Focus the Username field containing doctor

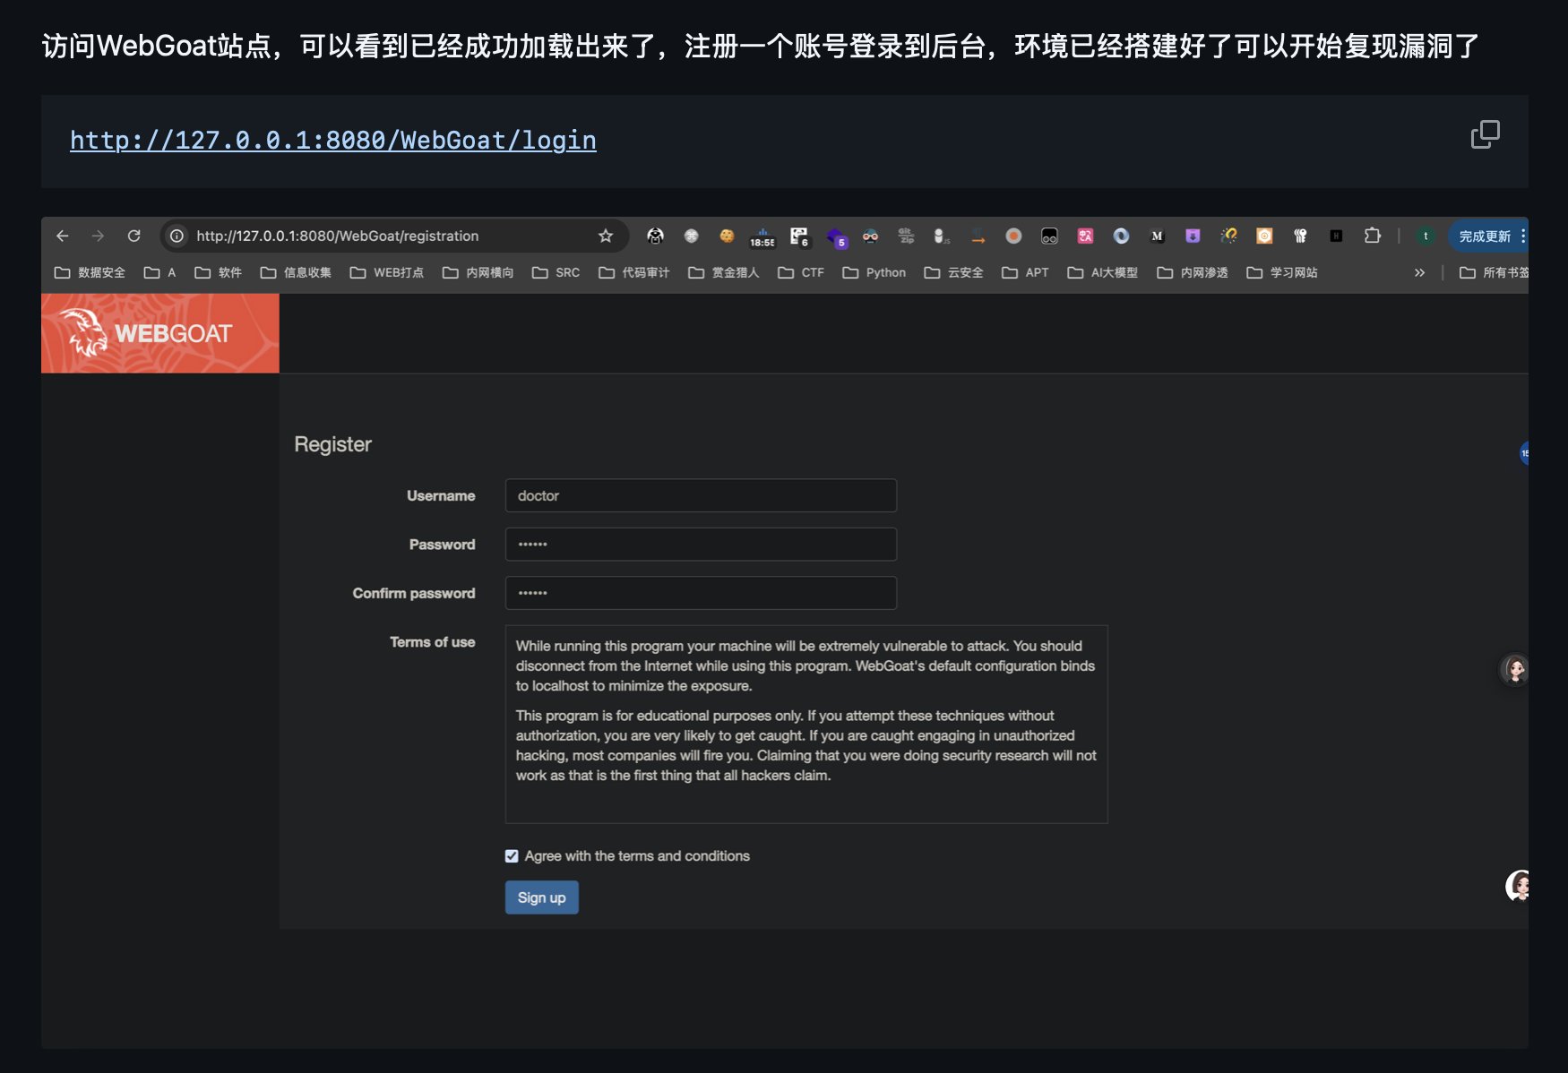[701, 495]
